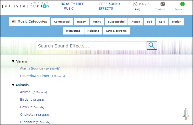
Task: Collapse the Alarms category
Action: (x=14, y=61)
